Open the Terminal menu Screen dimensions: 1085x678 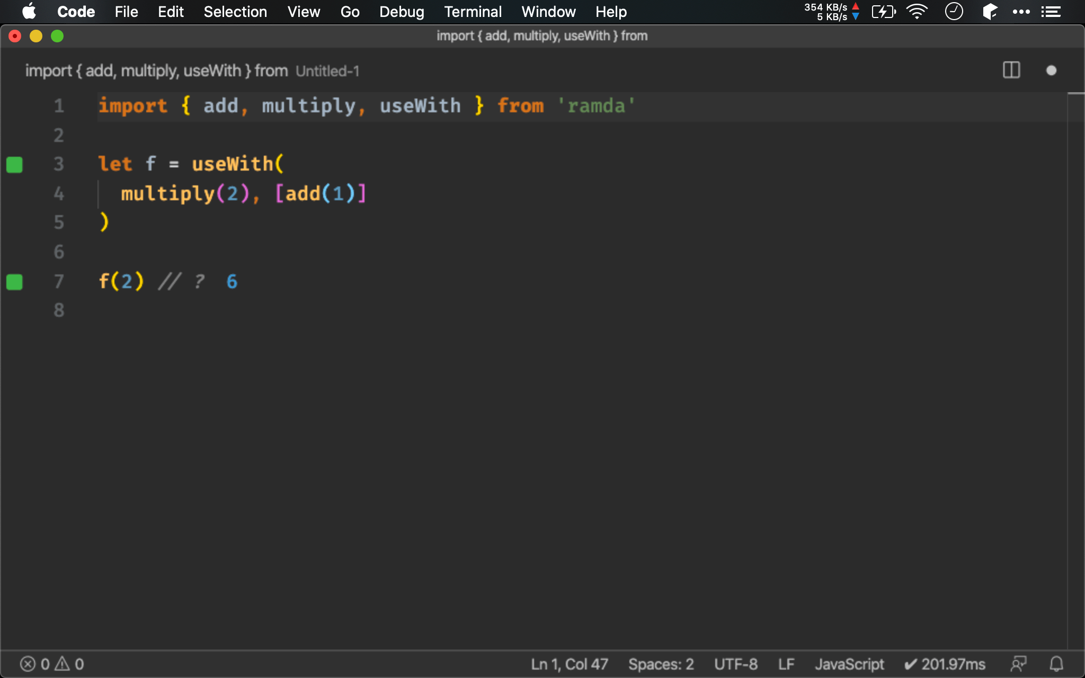pos(473,12)
